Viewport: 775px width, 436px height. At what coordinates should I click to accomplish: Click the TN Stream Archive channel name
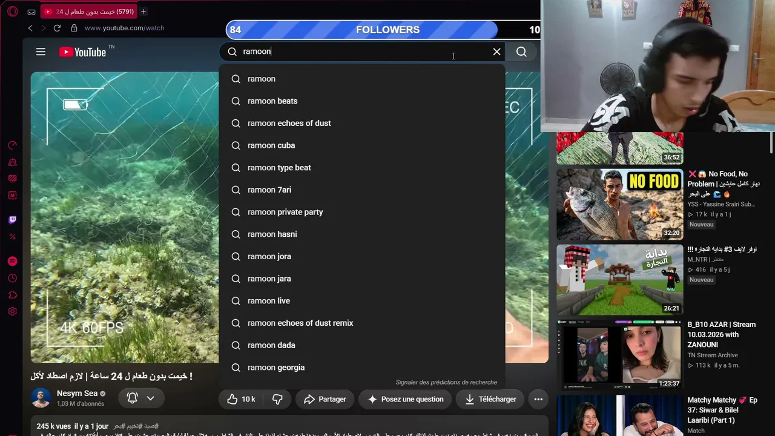[x=713, y=355]
